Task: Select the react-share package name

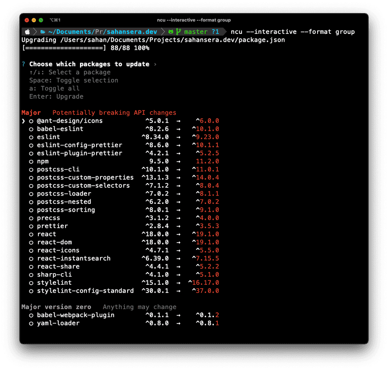Action: pos(58,267)
